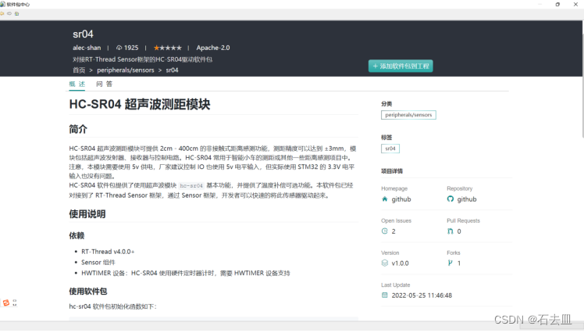Close the 软件包中心 window
The image size is (584, 333).
coord(575,5)
